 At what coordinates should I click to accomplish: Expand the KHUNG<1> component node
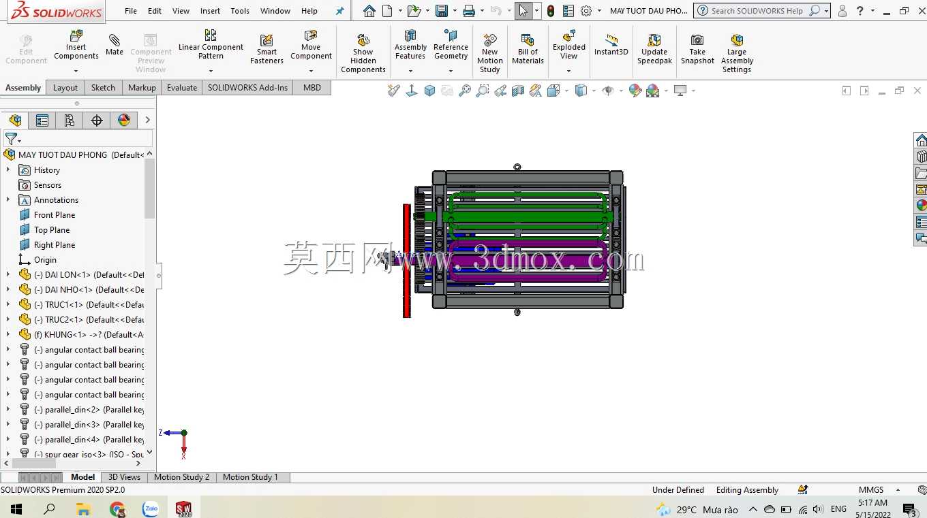tap(8, 334)
